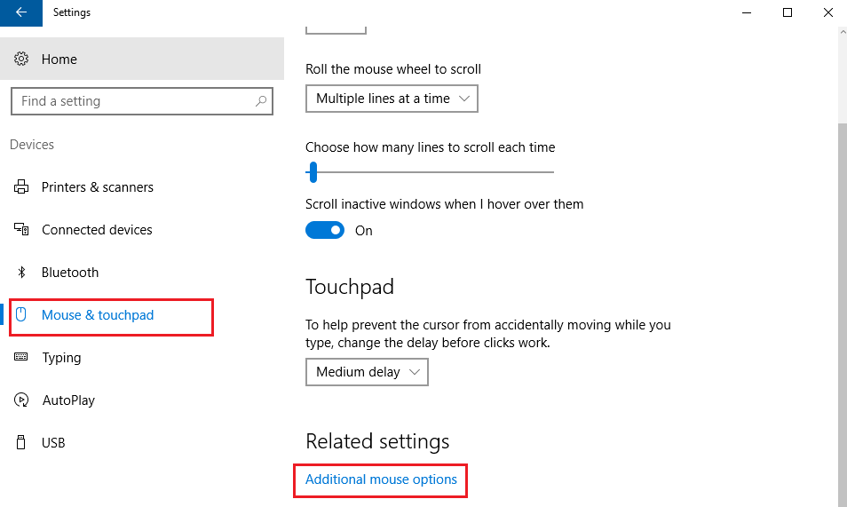This screenshot has height=507, width=847.
Task: Click the Bluetooth symbol icon
Action: click(22, 273)
